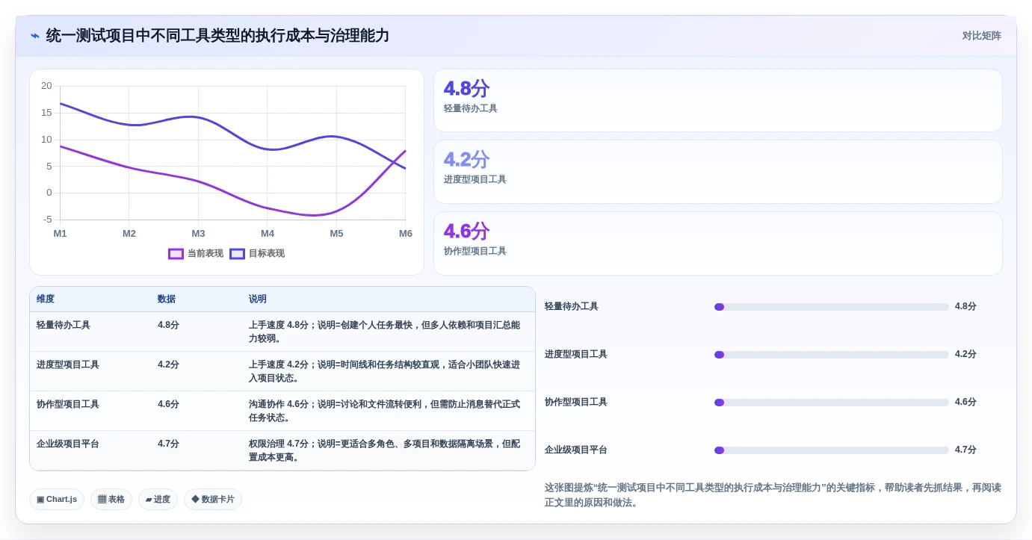Open the 4.8分 轻量待办工具 card
The height and width of the screenshot is (540, 1032).
point(717,101)
